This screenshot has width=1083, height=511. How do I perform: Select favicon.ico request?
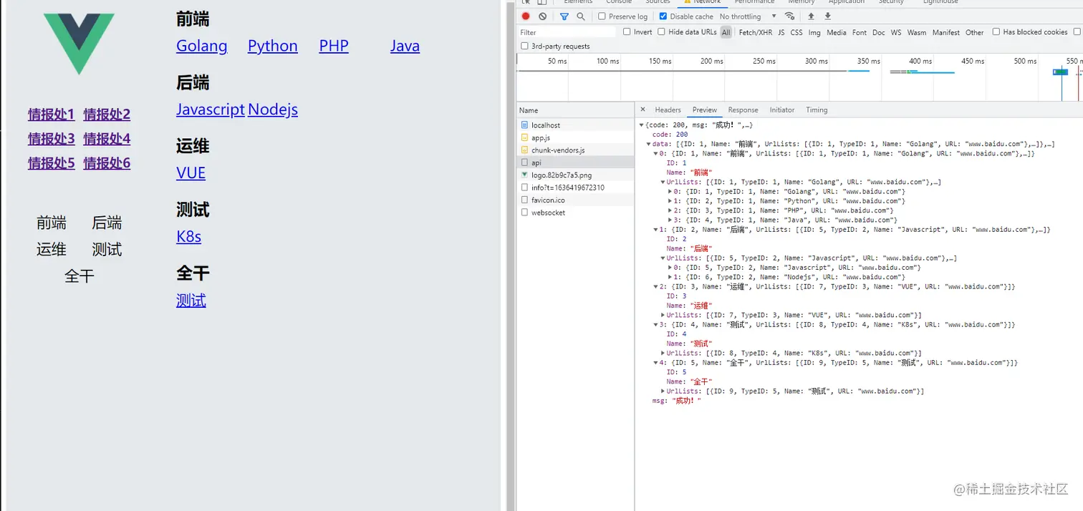[x=576, y=200]
